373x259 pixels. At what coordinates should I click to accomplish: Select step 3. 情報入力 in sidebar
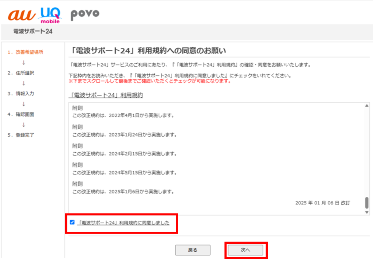point(21,94)
